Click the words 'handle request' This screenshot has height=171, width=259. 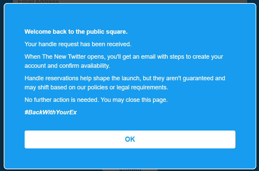tap(56, 44)
